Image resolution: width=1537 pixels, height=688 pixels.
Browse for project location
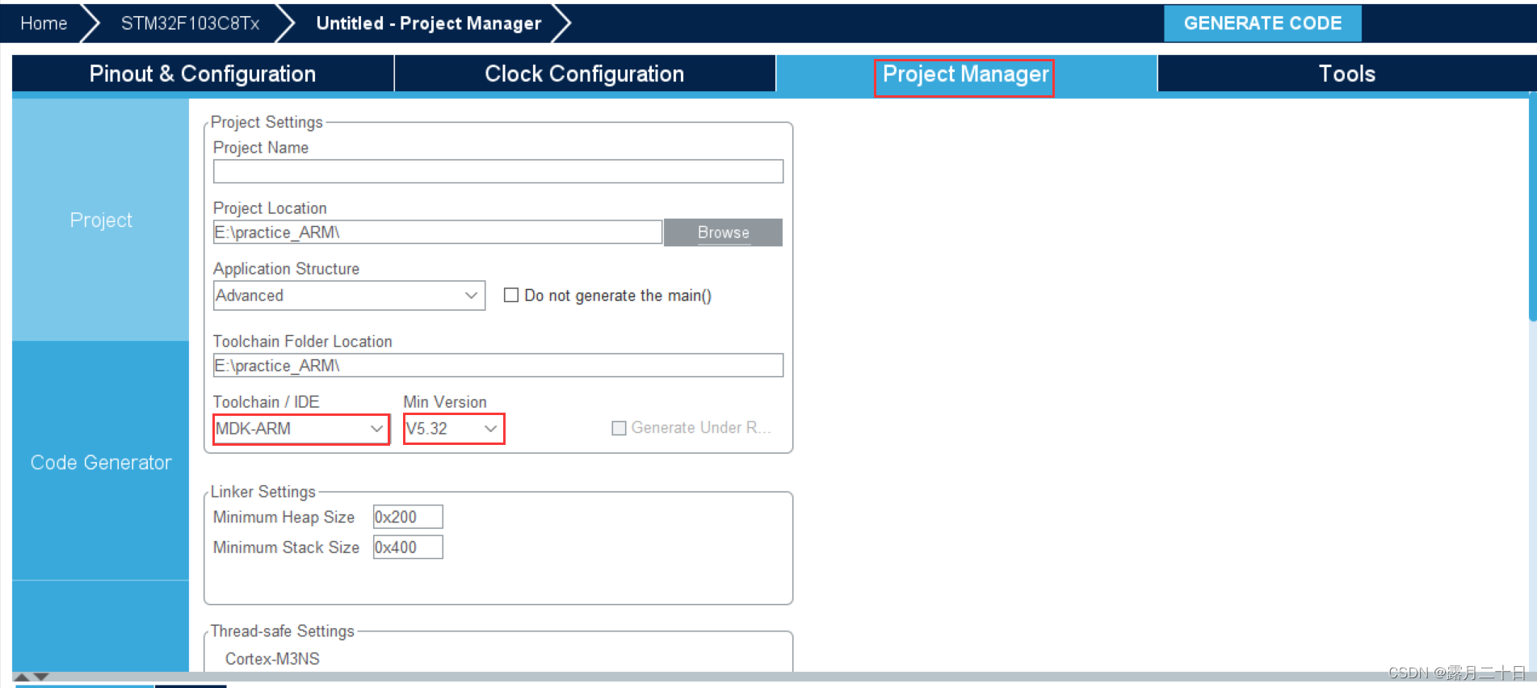(x=723, y=233)
